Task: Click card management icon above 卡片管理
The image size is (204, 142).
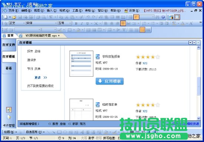Action: point(9,110)
